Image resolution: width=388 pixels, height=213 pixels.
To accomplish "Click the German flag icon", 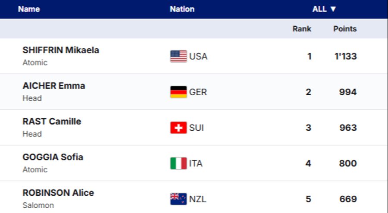I will [178, 92].
